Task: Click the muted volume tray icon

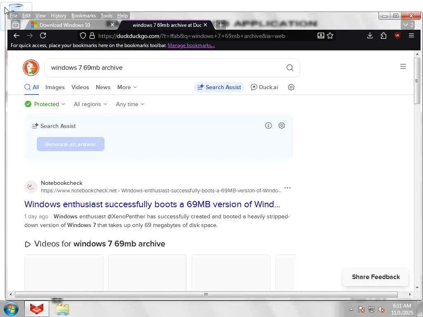Action: tap(381, 310)
